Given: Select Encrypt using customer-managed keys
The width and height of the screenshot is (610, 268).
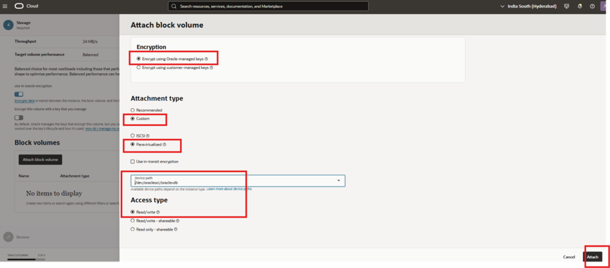Looking at the screenshot, I should (x=139, y=68).
